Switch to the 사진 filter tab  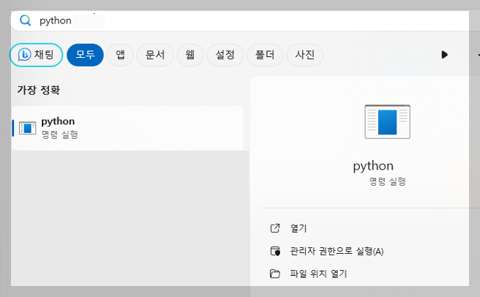(305, 55)
